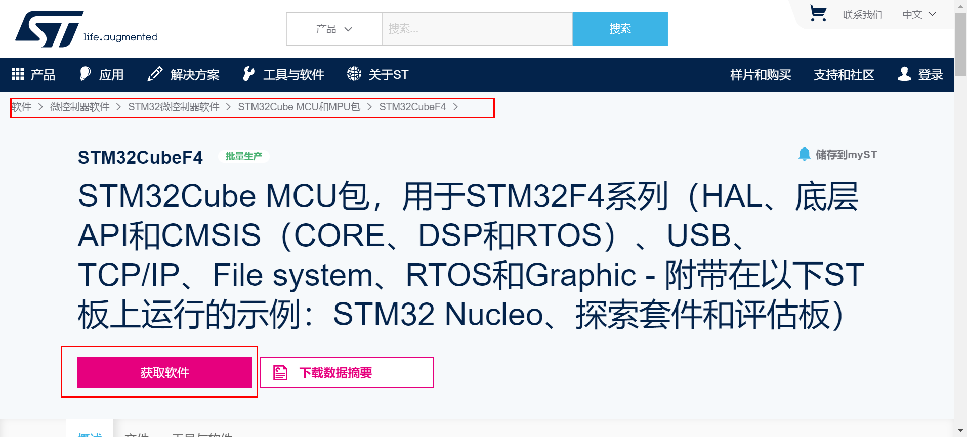967x437 pixels.
Task: Click the vertical scrollbar thumb
Action: coord(960,45)
